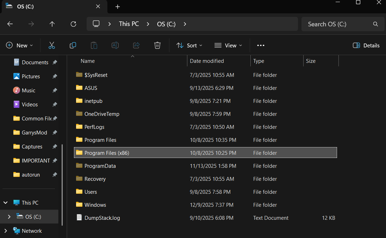This screenshot has width=386, height=238.
Task: Click the search magnifier icon
Action: tap(375, 24)
